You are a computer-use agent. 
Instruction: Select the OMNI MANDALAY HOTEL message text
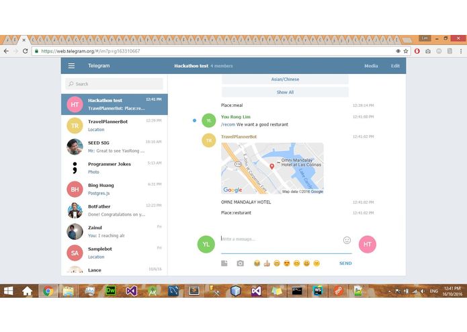(x=246, y=202)
